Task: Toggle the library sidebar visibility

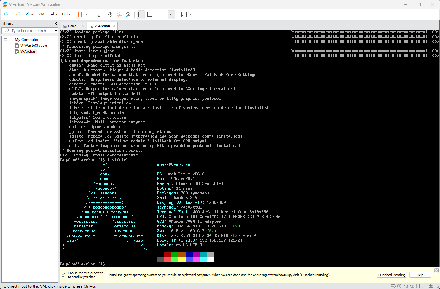Action: point(141,14)
